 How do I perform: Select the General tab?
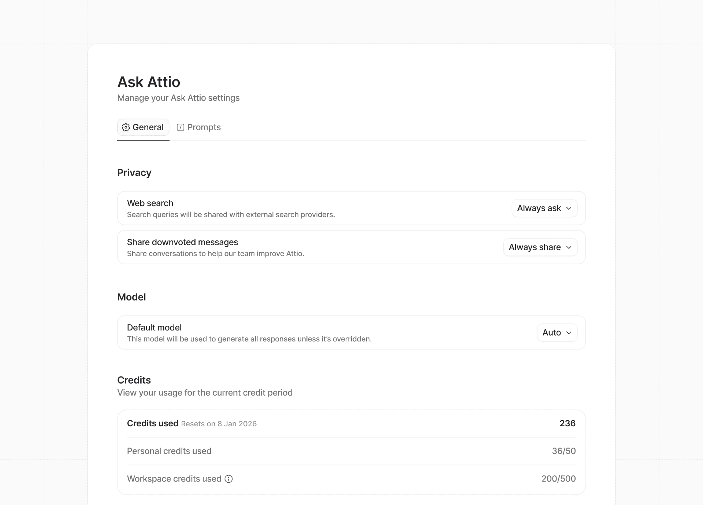143,127
